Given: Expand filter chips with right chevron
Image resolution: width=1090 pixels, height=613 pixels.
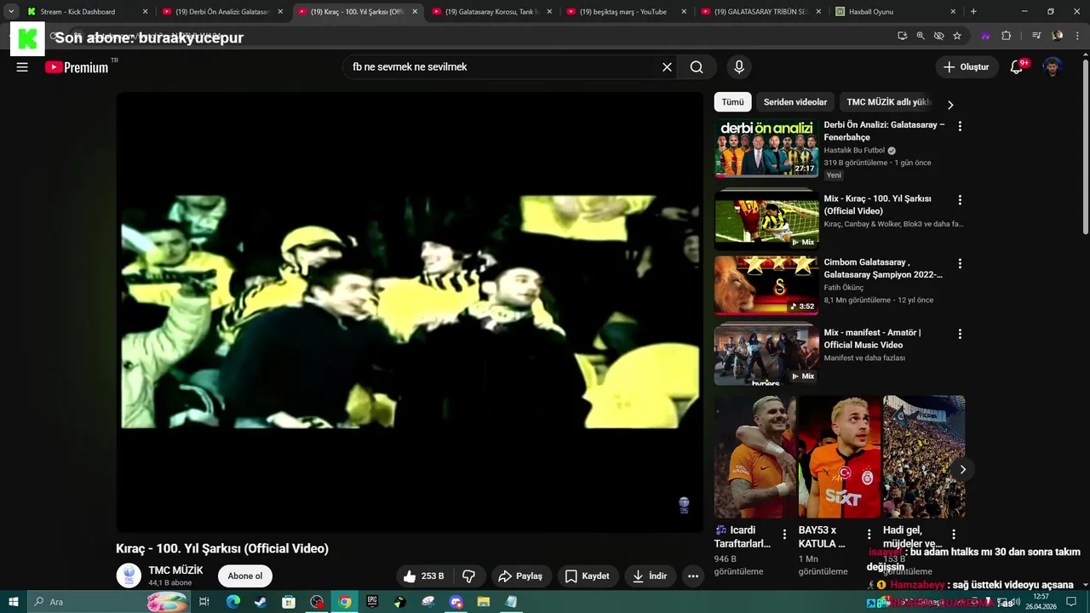Looking at the screenshot, I should pyautogui.click(x=950, y=105).
